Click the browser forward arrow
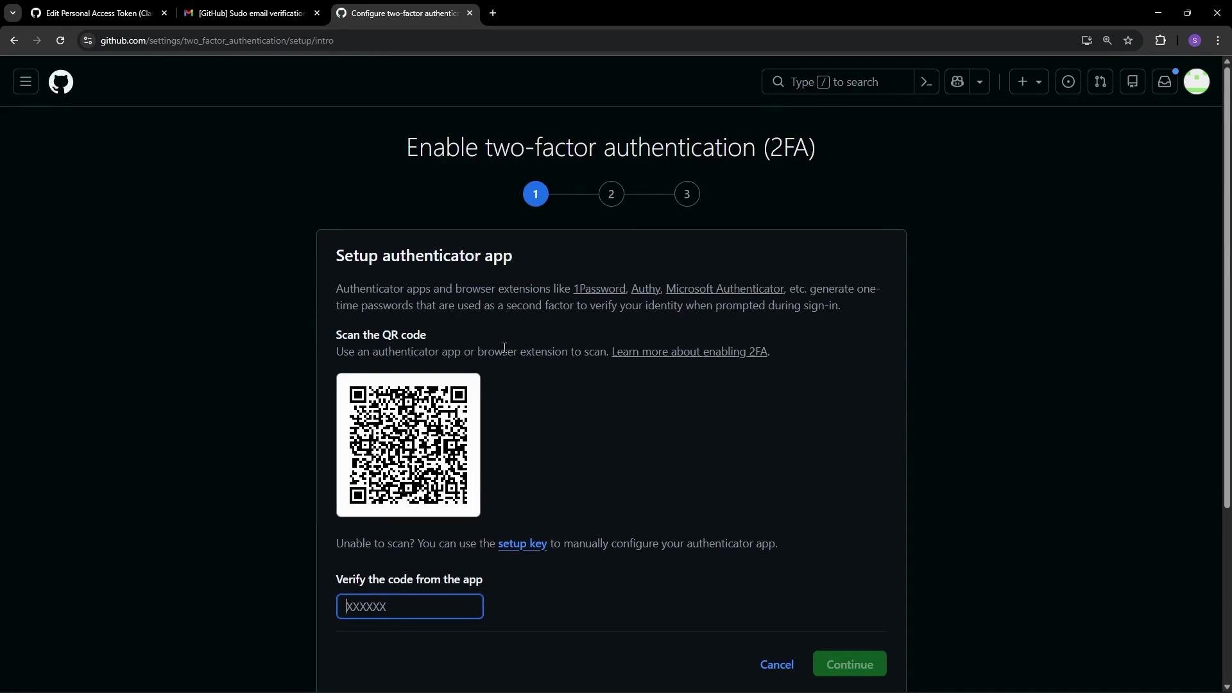The height and width of the screenshot is (693, 1232). point(37,40)
